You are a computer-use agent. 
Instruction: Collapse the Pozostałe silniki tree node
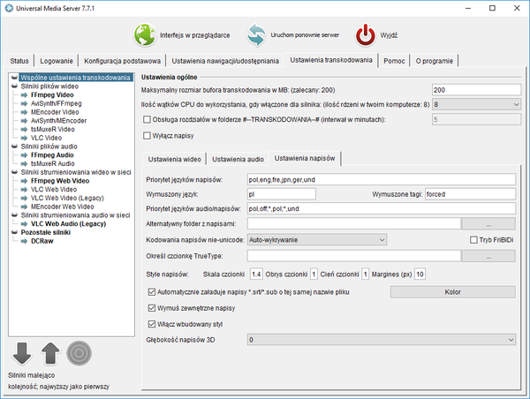pos(14,232)
